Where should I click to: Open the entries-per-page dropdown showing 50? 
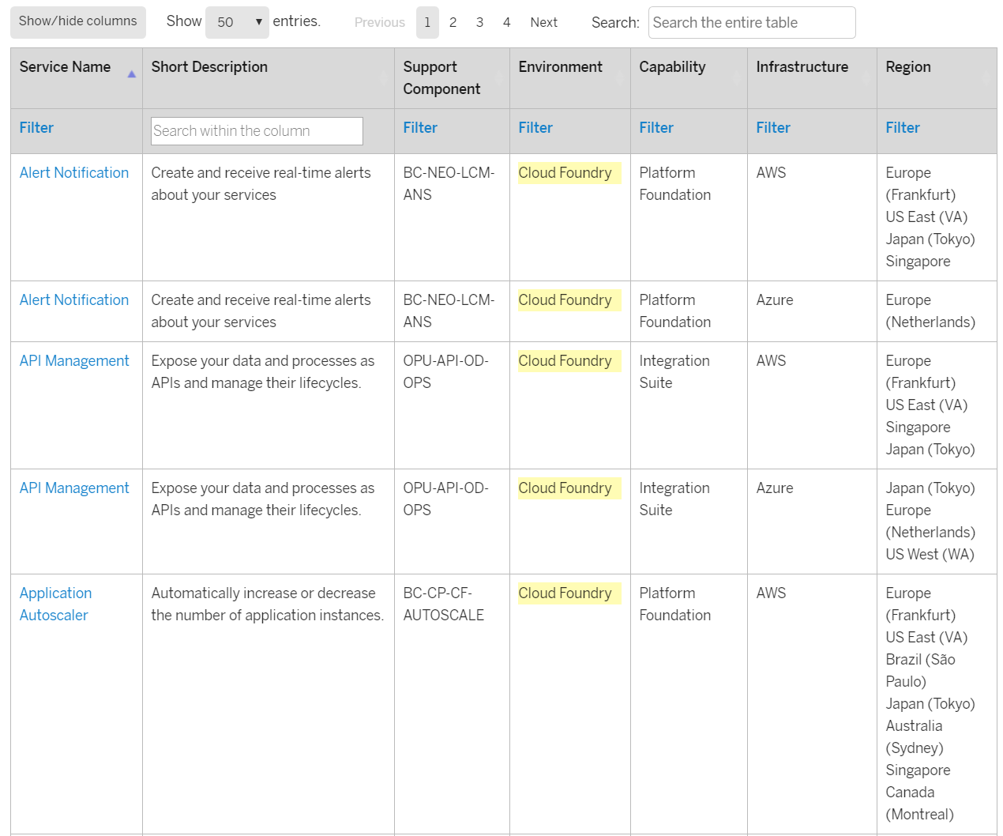[x=237, y=22]
